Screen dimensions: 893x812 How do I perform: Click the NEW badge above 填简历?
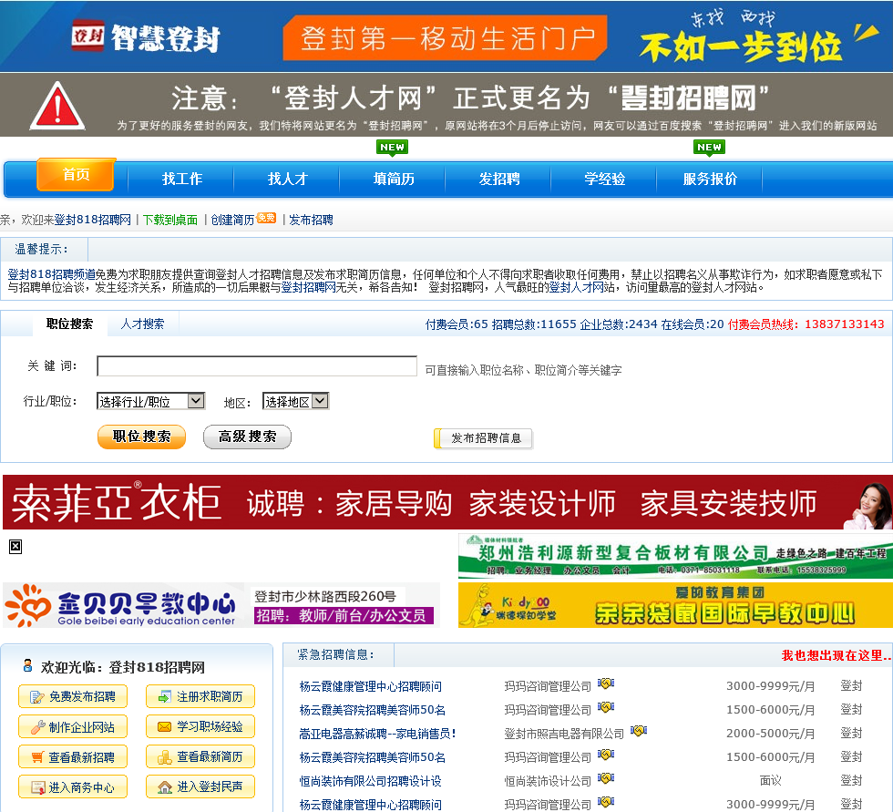392,147
